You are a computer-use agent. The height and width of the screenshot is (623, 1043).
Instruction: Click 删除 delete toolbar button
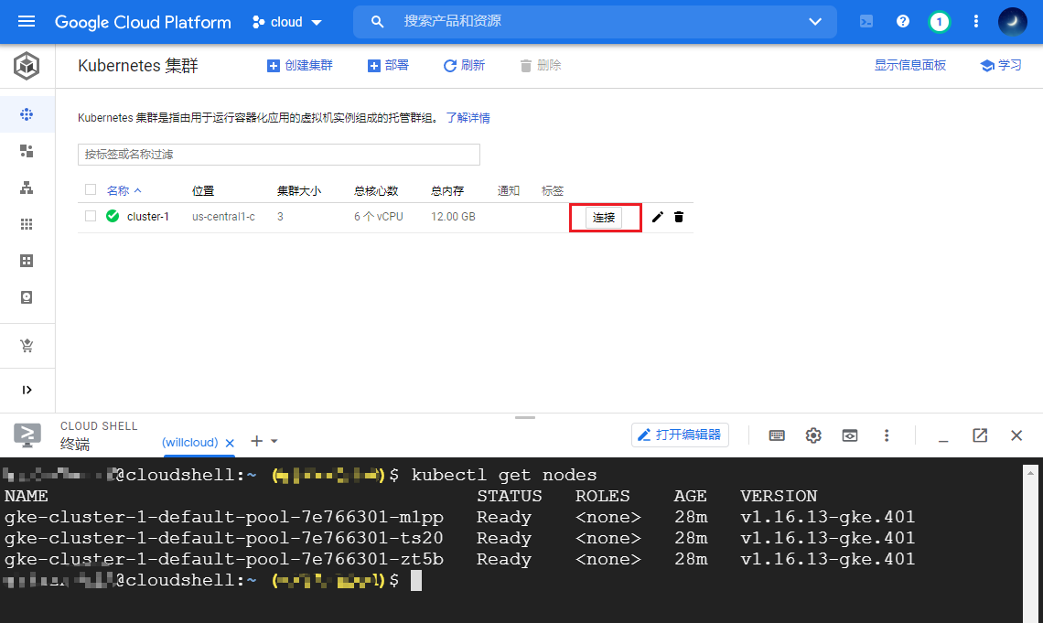(540, 65)
